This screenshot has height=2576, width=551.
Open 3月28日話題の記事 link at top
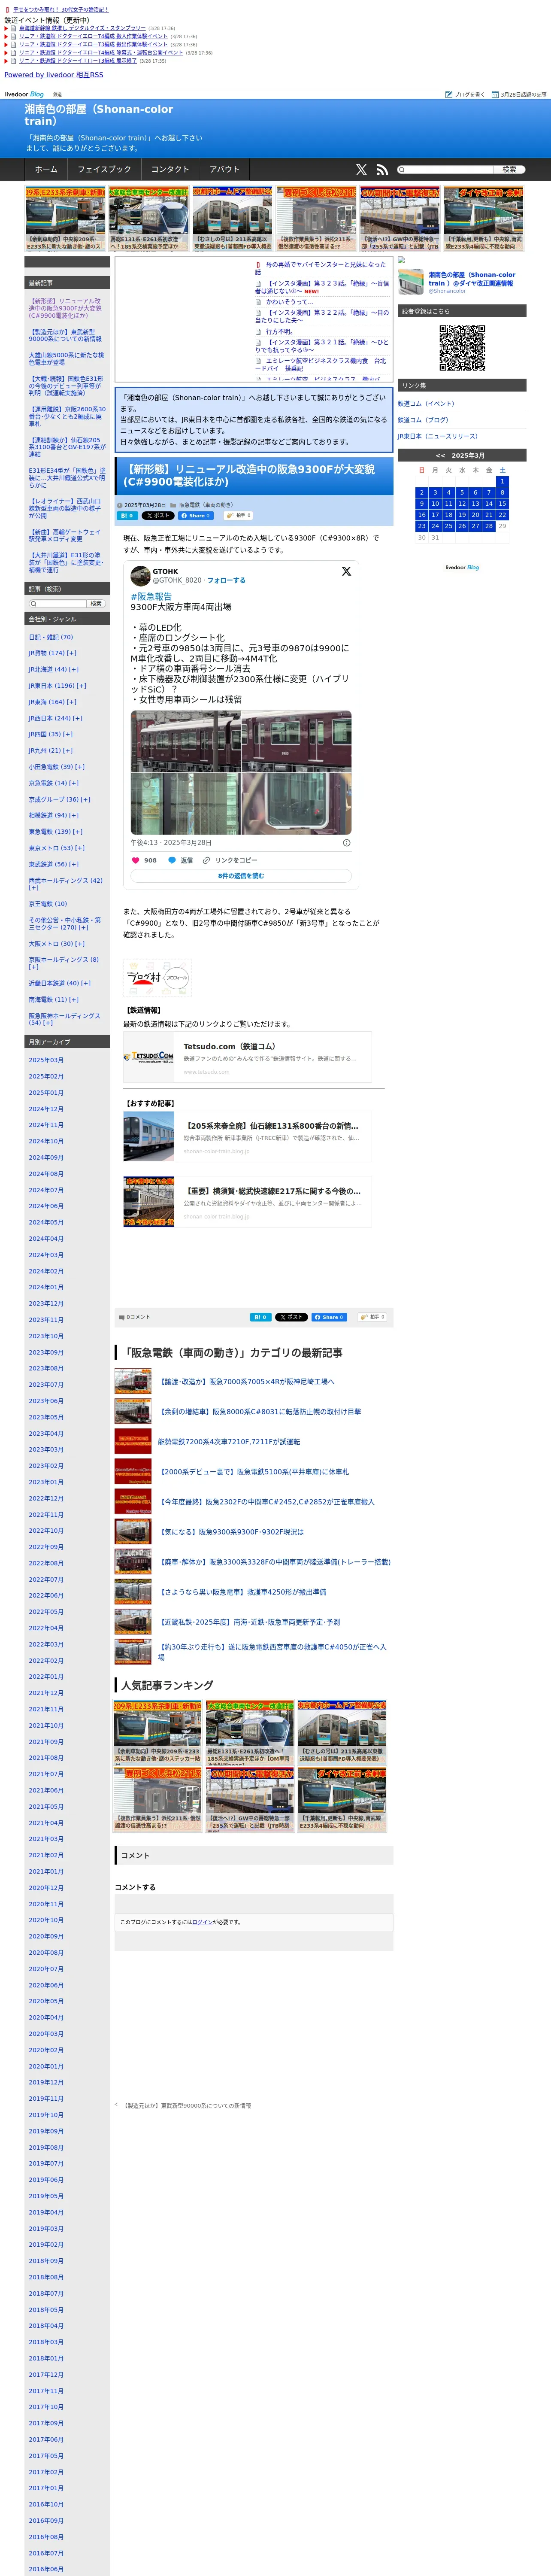[x=523, y=94]
